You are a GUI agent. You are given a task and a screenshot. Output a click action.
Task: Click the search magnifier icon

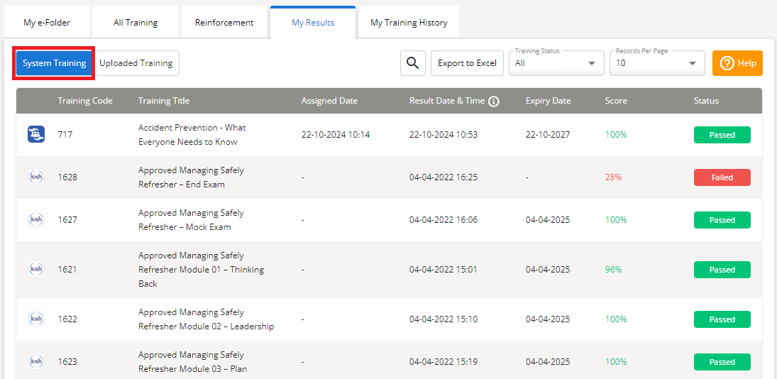tap(412, 63)
